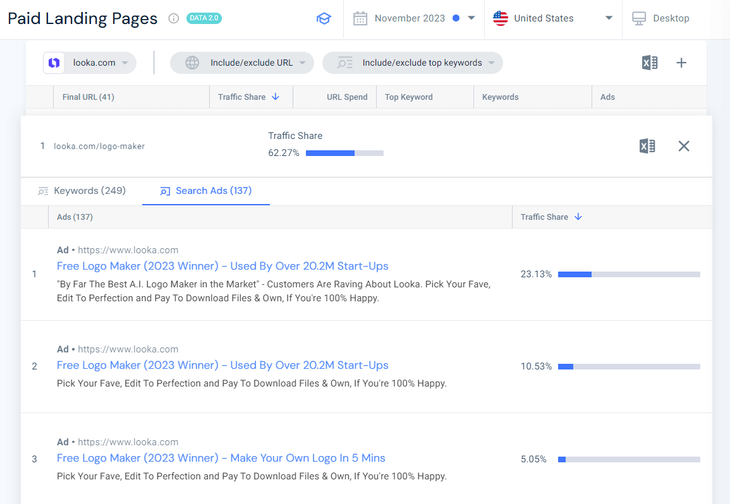
Task: Click the 62.27% traffic share value
Action: [284, 153]
